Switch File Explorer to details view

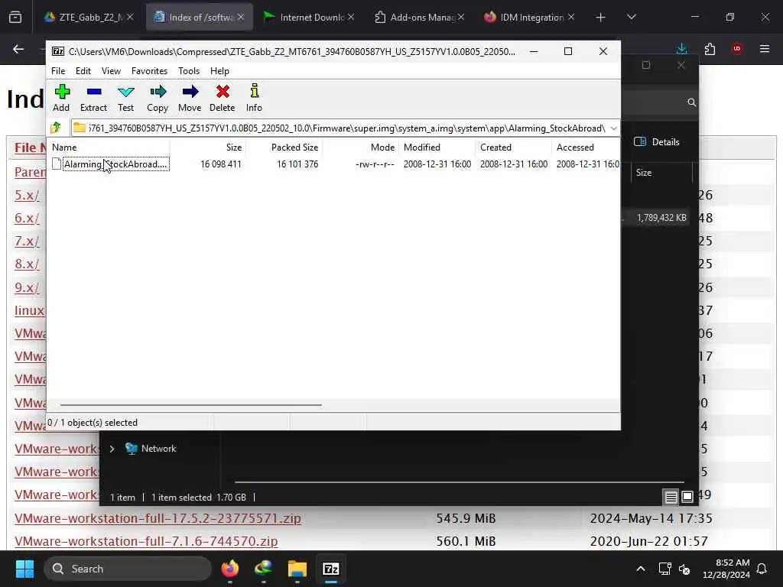(671, 497)
